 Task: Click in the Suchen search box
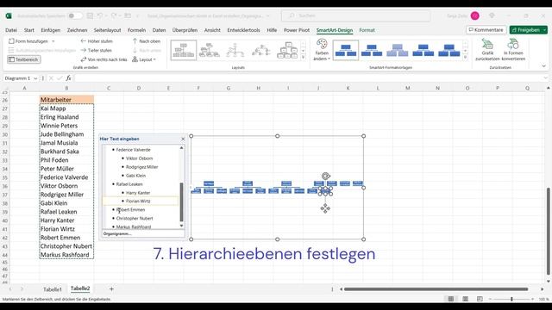coord(355,15)
